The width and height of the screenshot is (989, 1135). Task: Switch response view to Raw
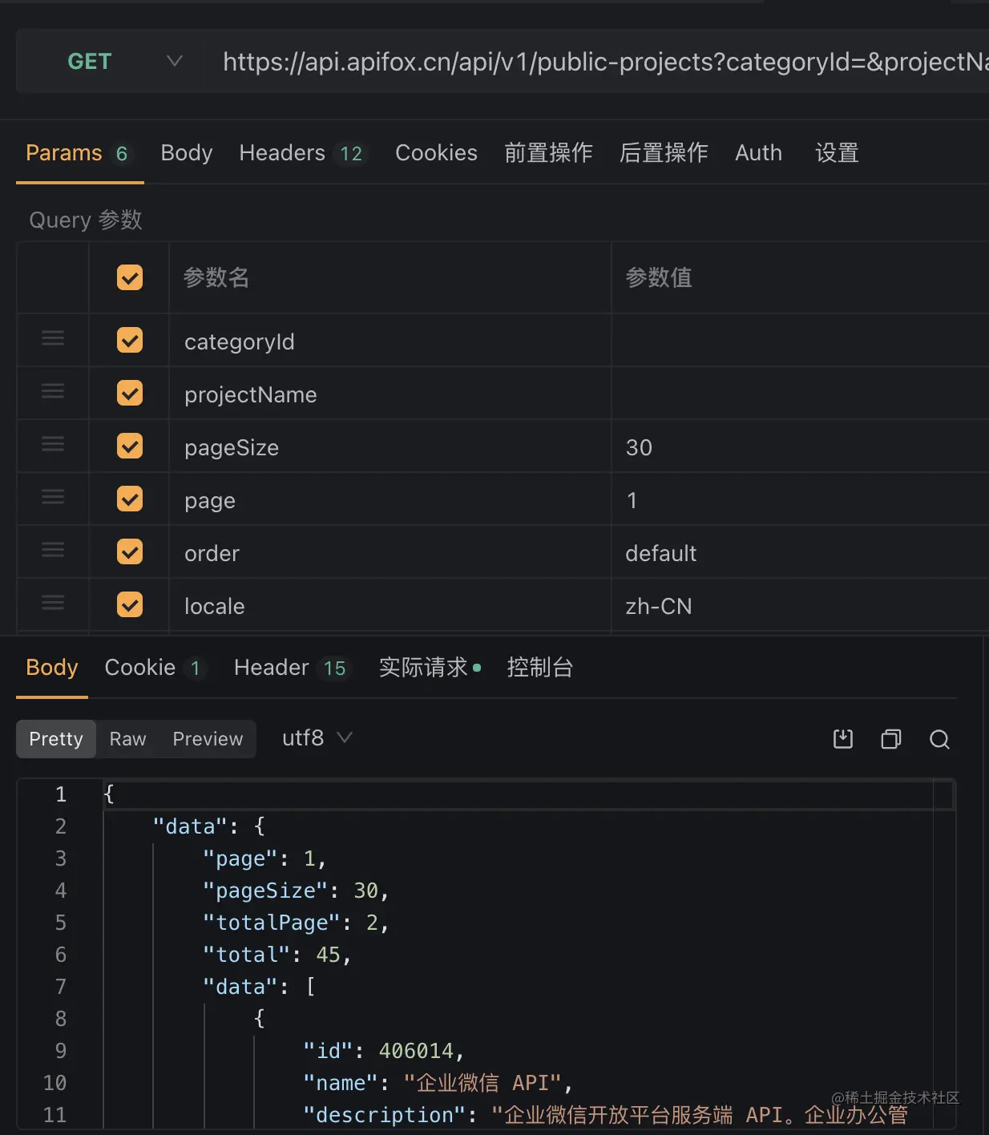(127, 738)
